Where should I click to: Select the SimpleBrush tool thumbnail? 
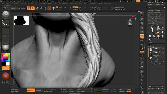[x=158, y=32]
